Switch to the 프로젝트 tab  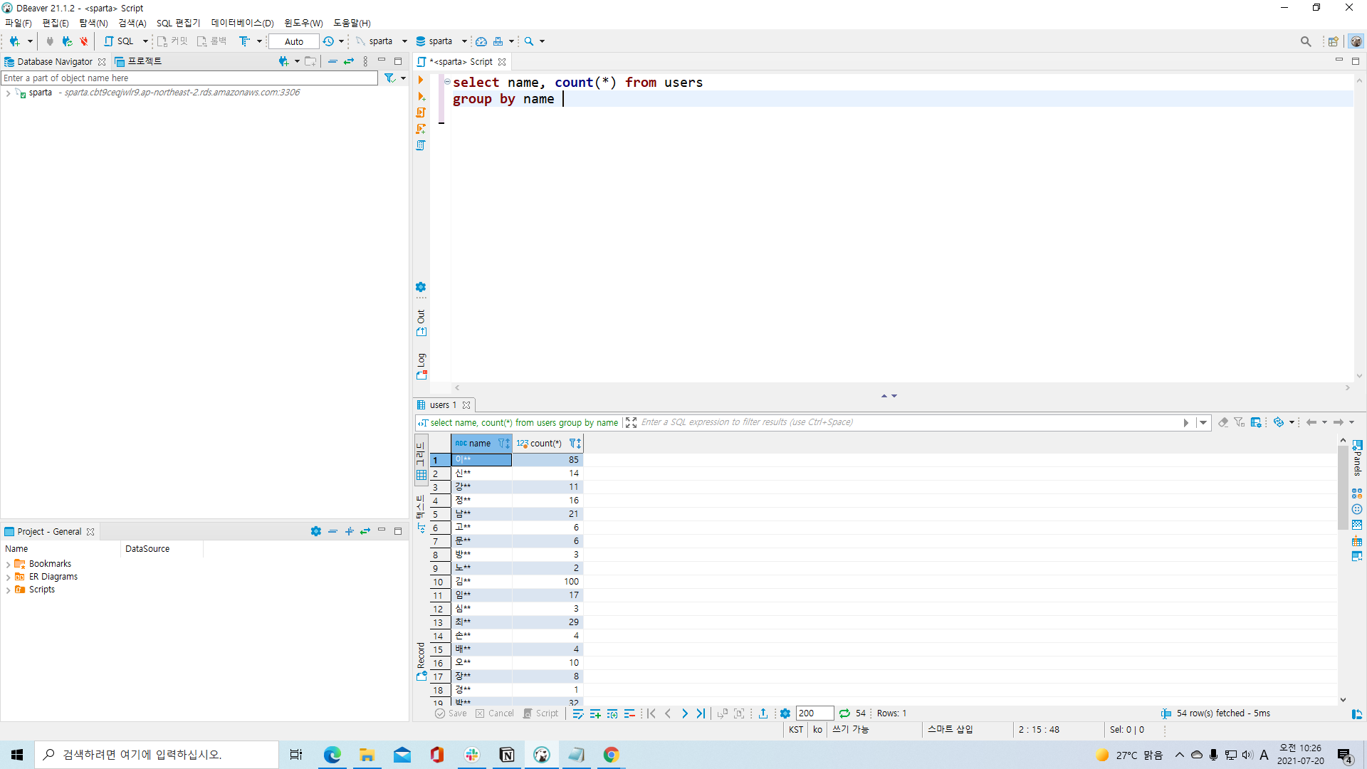click(x=139, y=62)
